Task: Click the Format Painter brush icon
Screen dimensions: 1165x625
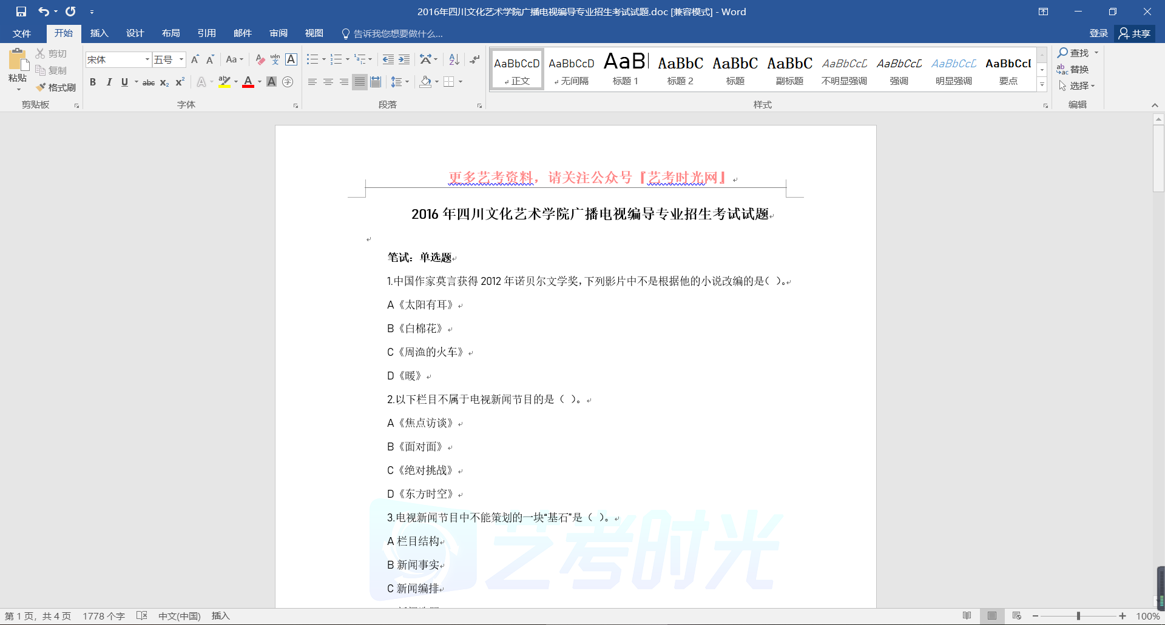Action: pos(41,87)
